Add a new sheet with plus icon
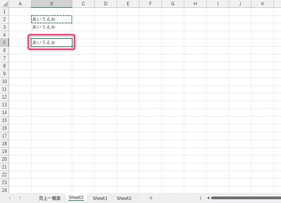Screen dimensions: 281x203 [x=151, y=198]
